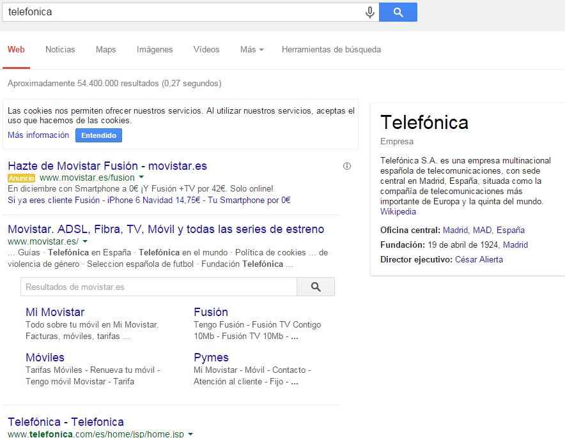Open the César Alierta link
This screenshot has height=438, width=565.
pos(479,259)
